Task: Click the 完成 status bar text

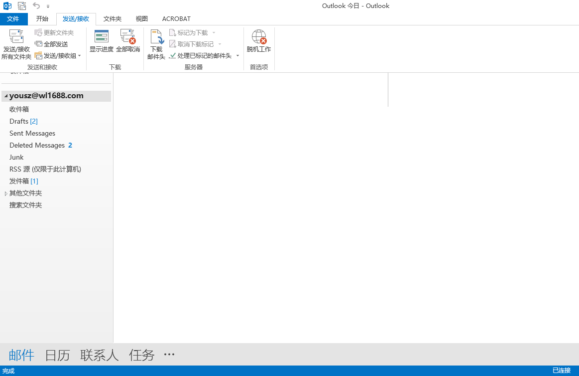Action: pos(8,371)
